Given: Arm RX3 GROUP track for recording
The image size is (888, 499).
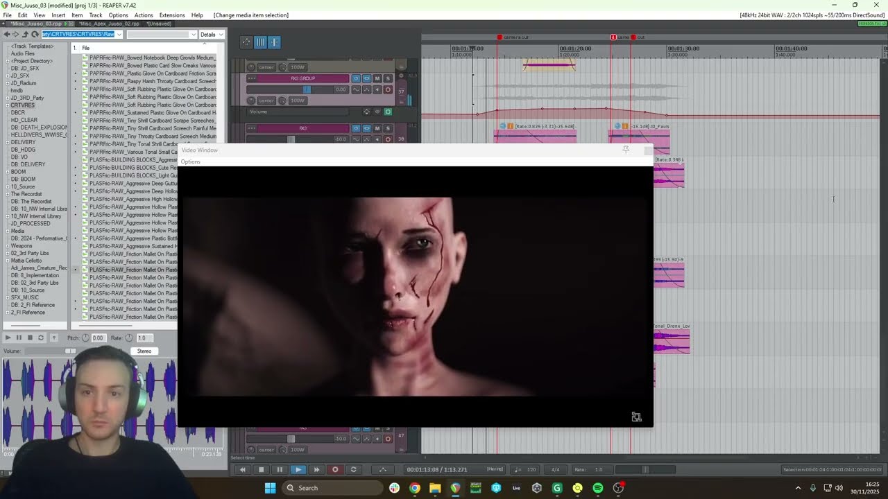Looking at the screenshot, I should (388, 89).
